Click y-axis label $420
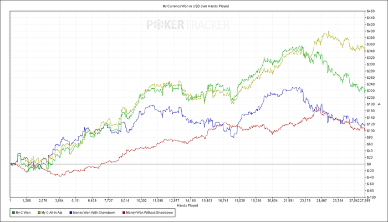 pos(370,24)
